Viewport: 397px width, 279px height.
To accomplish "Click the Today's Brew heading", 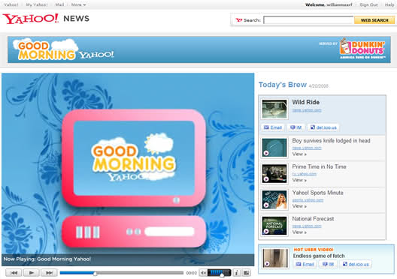I will click(x=283, y=85).
